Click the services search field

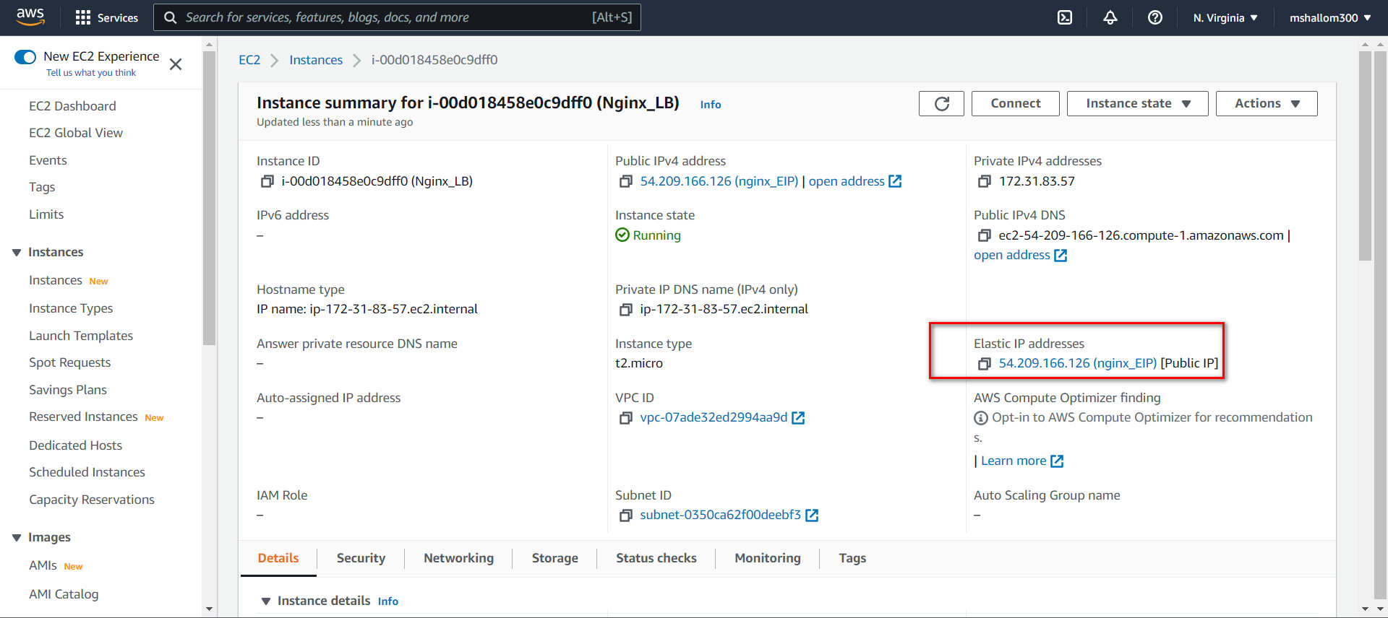397,17
